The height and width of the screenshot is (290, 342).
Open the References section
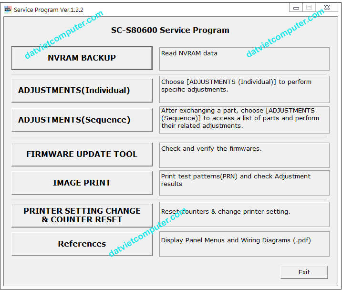[82, 244]
